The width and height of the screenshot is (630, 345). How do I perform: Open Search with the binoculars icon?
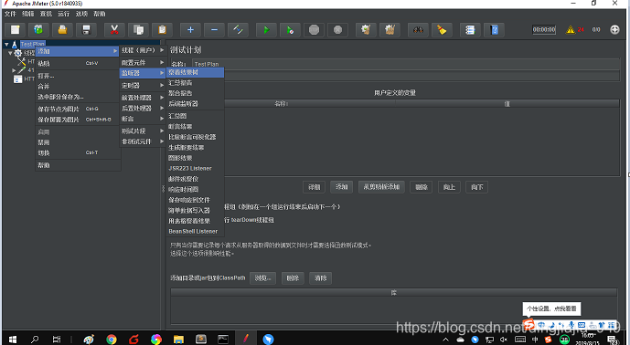click(418, 30)
